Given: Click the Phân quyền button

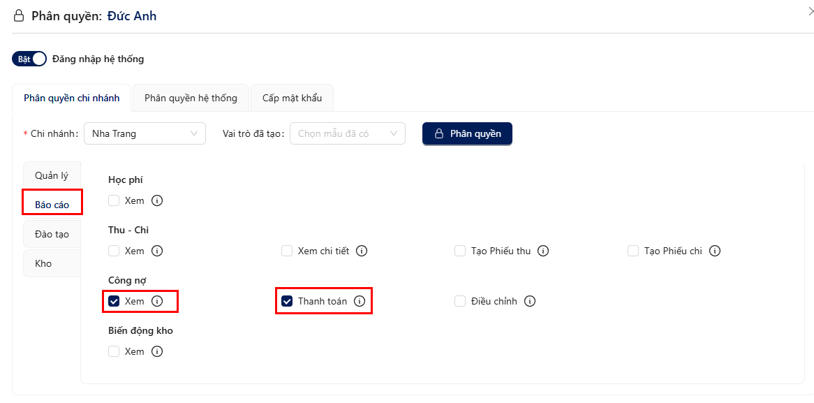Looking at the screenshot, I should (467, 133).
